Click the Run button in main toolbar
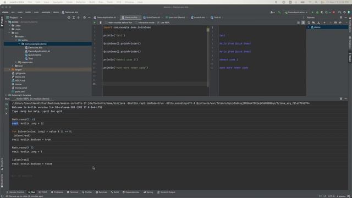Viewport: 352px width, 198px height. click(312, 12)
